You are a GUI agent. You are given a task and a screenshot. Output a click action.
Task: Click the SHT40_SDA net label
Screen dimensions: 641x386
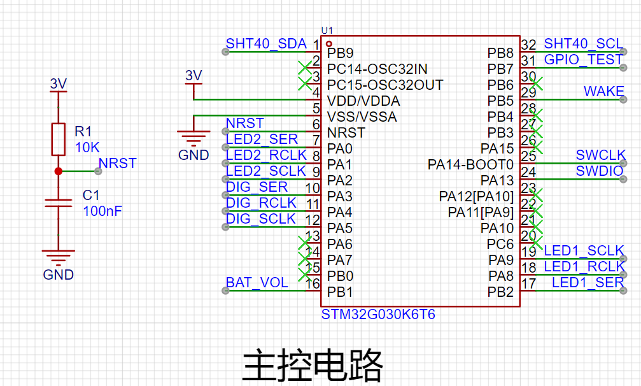pos(266,44)
